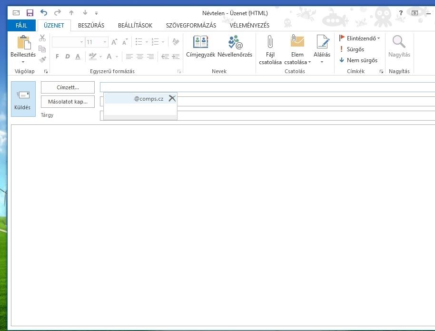The width and height of the screenshot is (435, 331).
Task: Toggle numbered list
Action: click(155, 42)
